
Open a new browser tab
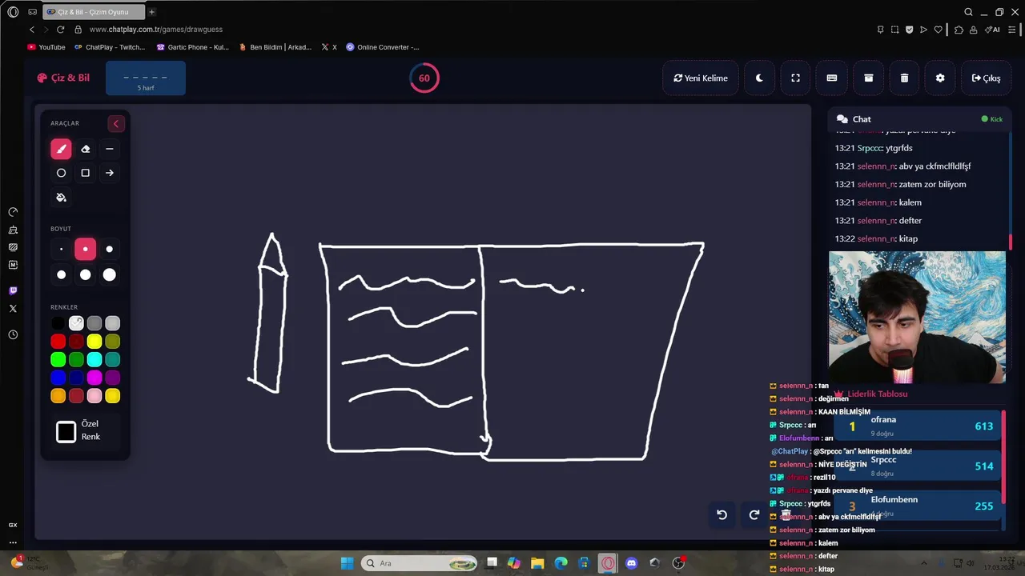coord(151,12)
